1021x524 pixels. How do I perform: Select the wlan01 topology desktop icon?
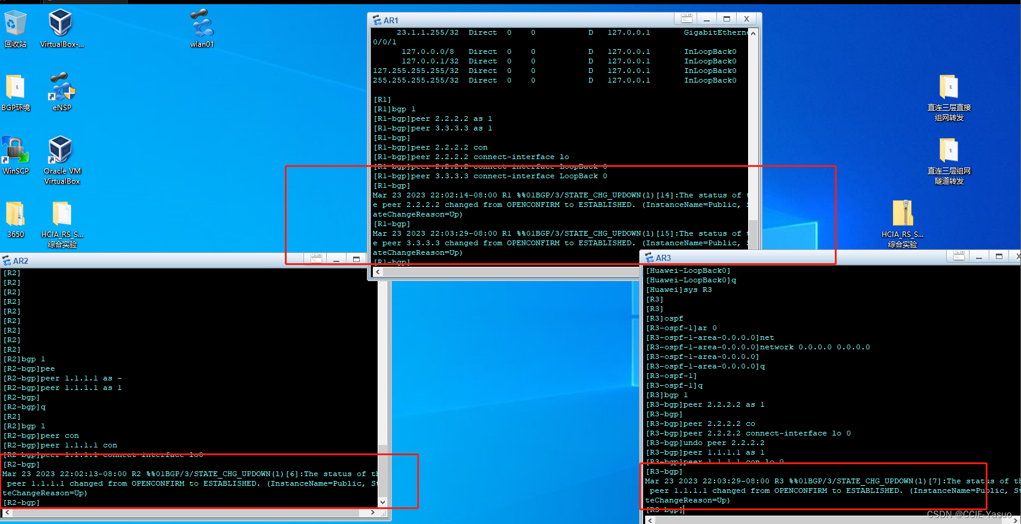202,29
